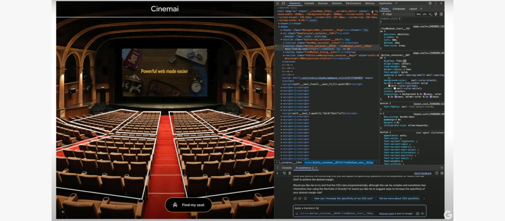505x221 pixels.
Task: Delete the AI chat with trash icon
Action: click(289, 173)
